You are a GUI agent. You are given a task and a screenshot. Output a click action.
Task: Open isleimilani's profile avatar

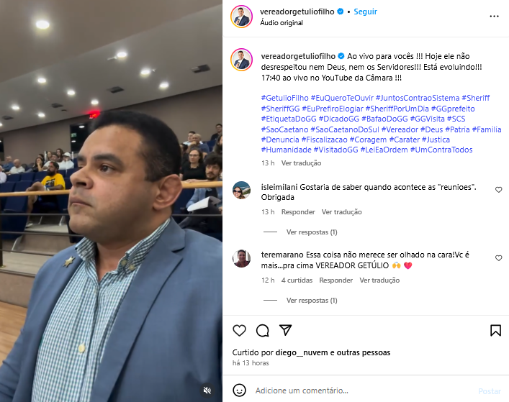pos(241,191)
